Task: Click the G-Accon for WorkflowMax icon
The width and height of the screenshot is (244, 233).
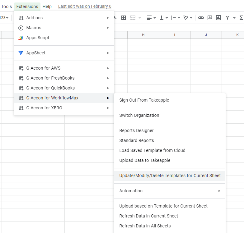Action: pyautogui.click(x=21, y=98)
